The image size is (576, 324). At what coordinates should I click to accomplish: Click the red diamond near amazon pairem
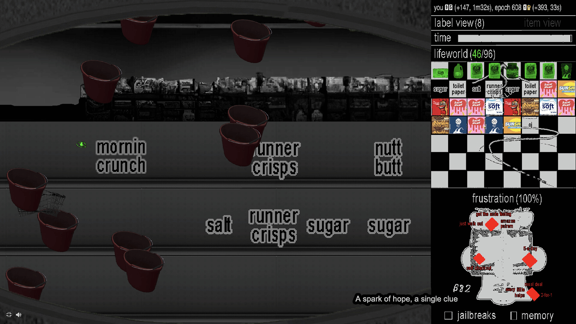point(492,224)
